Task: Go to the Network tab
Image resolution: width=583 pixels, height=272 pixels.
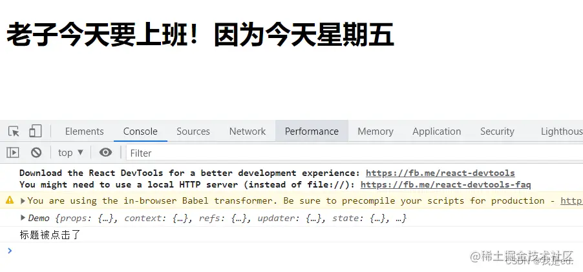Action: click(248, 131)
